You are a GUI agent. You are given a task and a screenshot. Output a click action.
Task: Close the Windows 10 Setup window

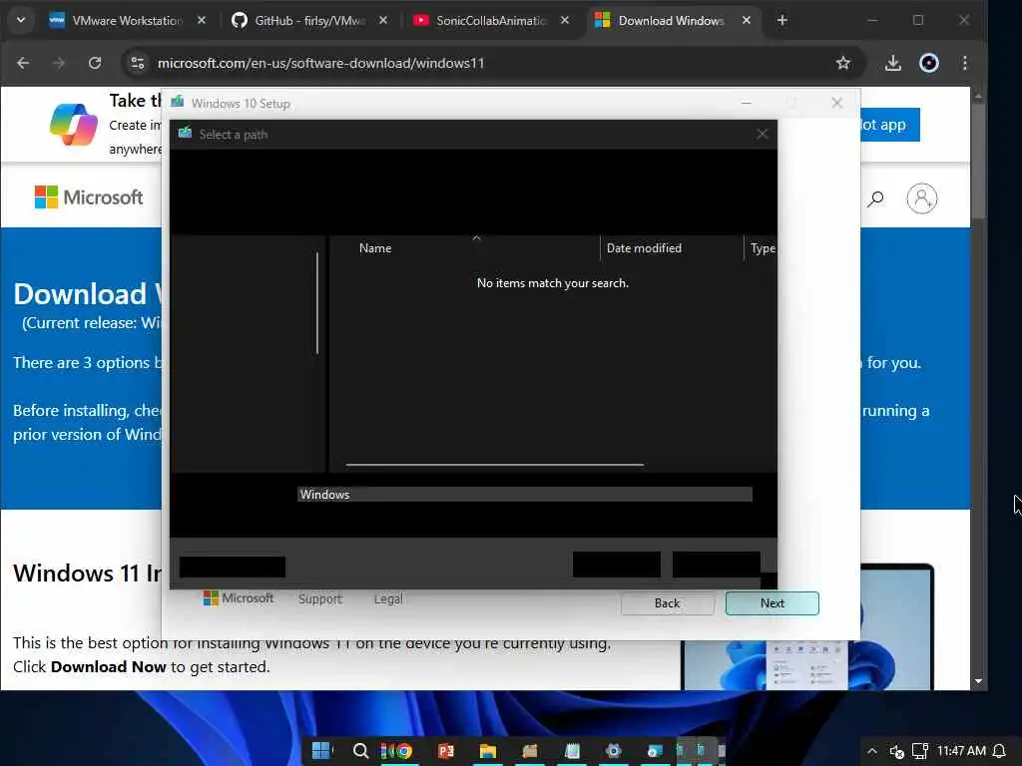point(837,103)
